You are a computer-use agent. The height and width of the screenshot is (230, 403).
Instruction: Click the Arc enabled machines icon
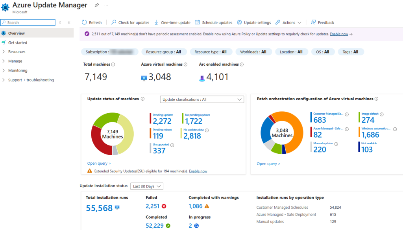pos(202,77)
